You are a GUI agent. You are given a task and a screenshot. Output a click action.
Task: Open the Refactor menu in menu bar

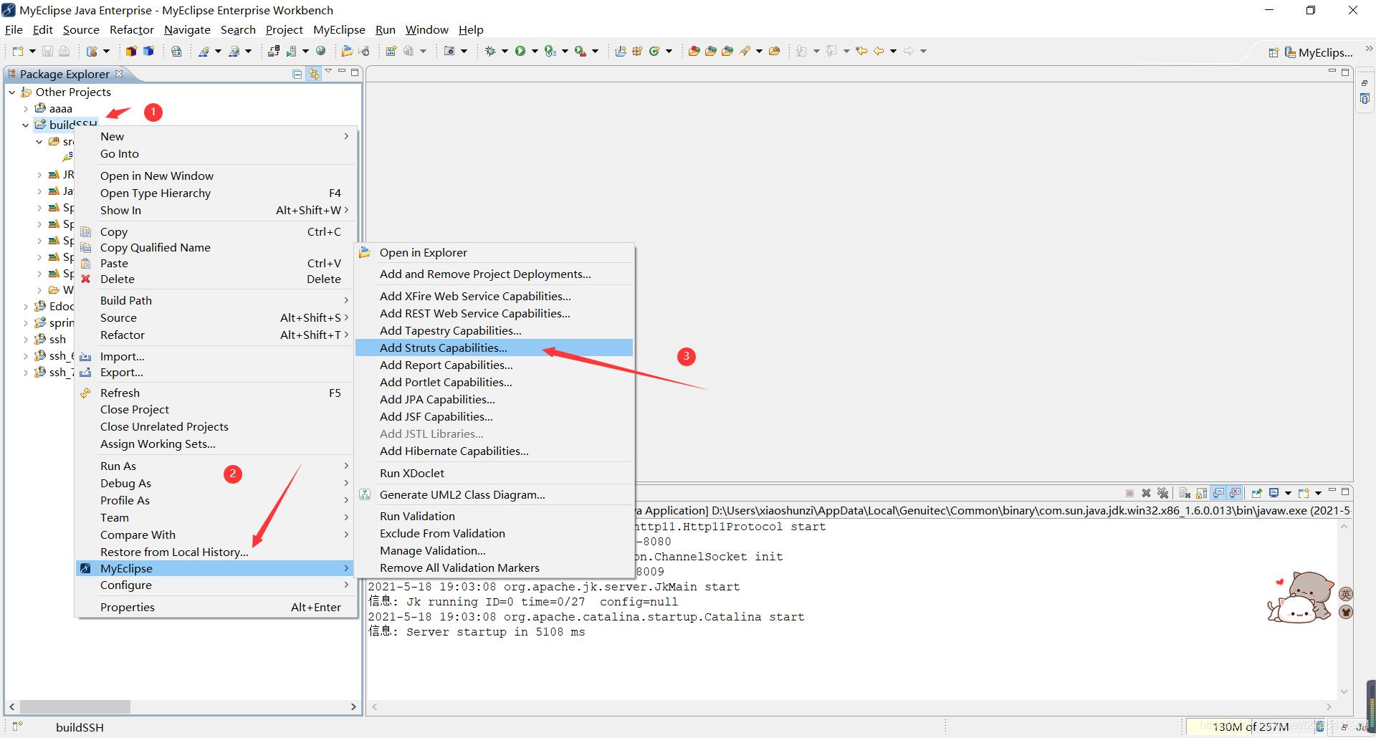132,29
